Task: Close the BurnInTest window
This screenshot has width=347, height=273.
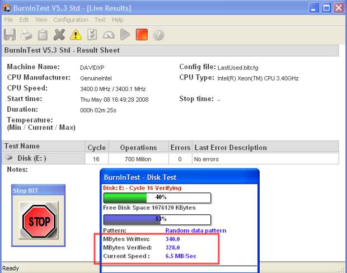Action: click(339, 8)
